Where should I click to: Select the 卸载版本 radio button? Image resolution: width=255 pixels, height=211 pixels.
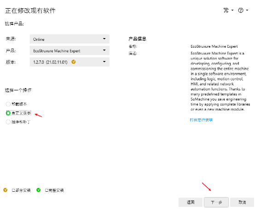pos(8,104)
